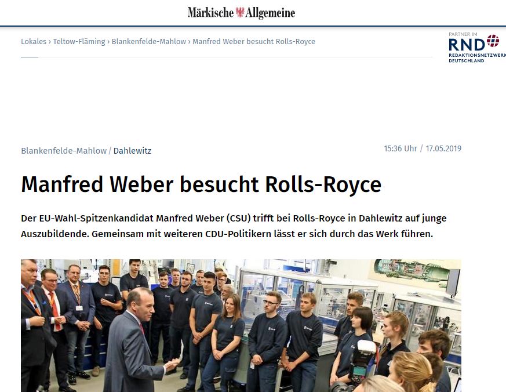Image resolution: width=506 pixels, height=392 pixels.
Task: Click the article teaser paragraph text
Action: click(234, 226)
